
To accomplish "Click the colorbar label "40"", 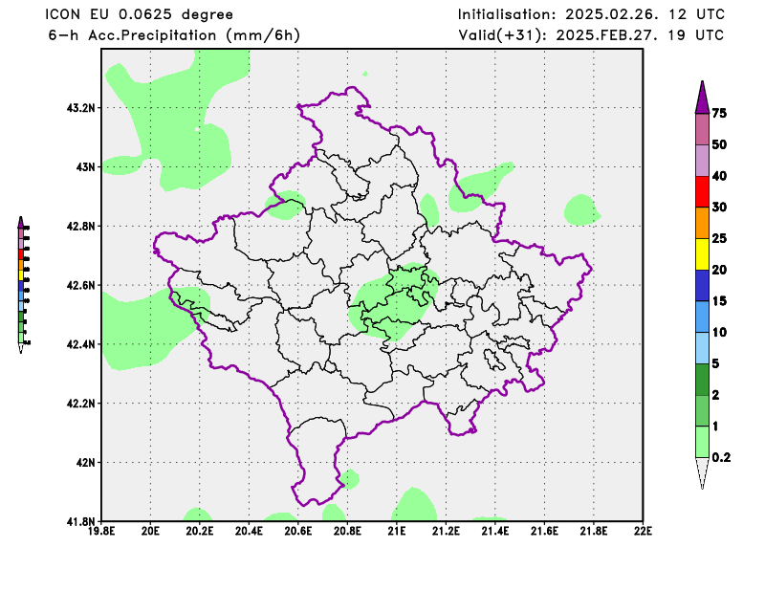I will coord(719,176).
